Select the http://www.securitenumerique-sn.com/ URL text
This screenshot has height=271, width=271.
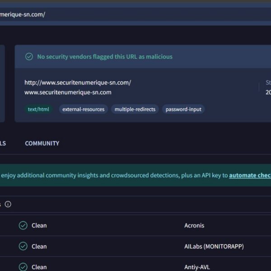[78, 83]
